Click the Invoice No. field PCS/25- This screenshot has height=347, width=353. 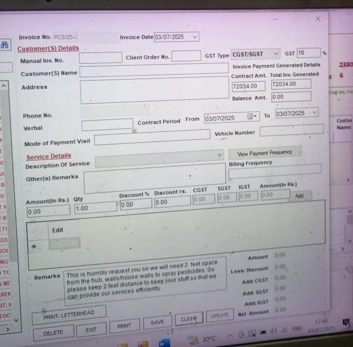click(65, 37)
